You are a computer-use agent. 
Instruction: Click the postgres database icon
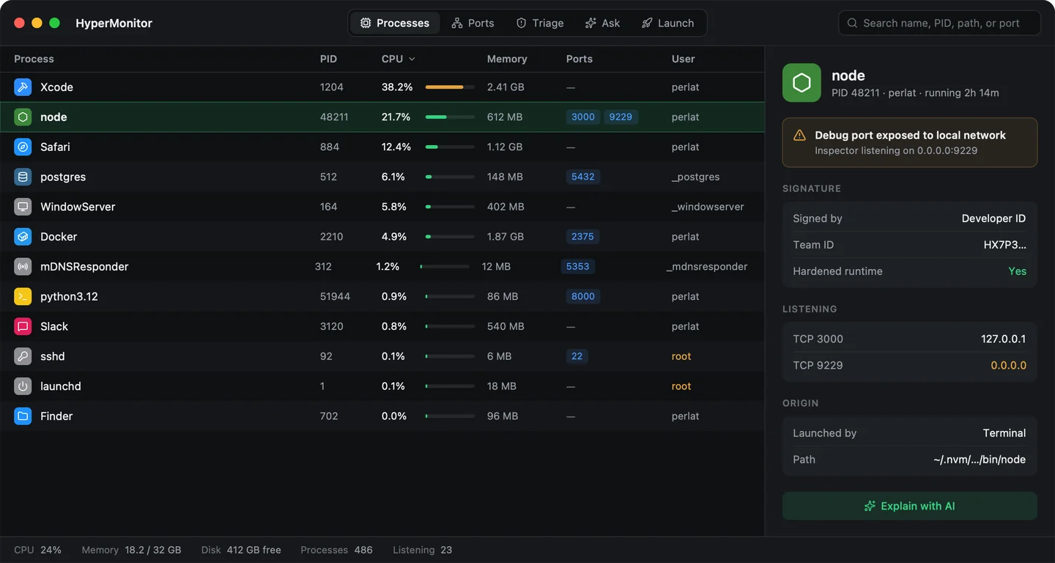tap(23, 177)
